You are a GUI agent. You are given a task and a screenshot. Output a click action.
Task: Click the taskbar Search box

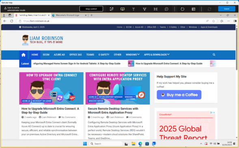coord(106,144)
